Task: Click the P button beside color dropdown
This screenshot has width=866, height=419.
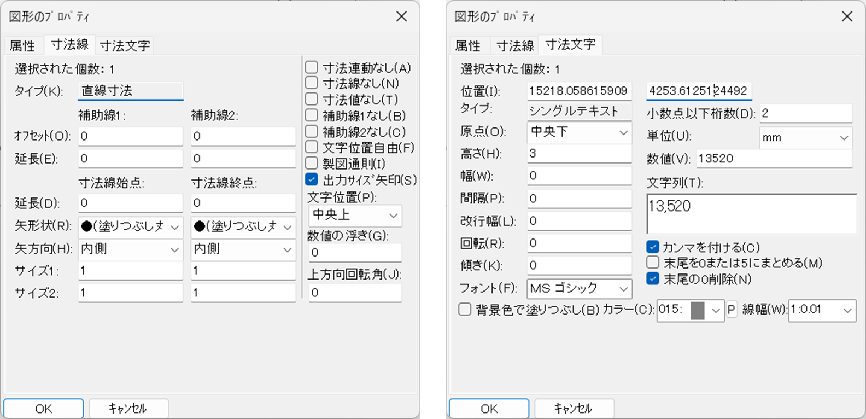Action: [x=731, y=310]
